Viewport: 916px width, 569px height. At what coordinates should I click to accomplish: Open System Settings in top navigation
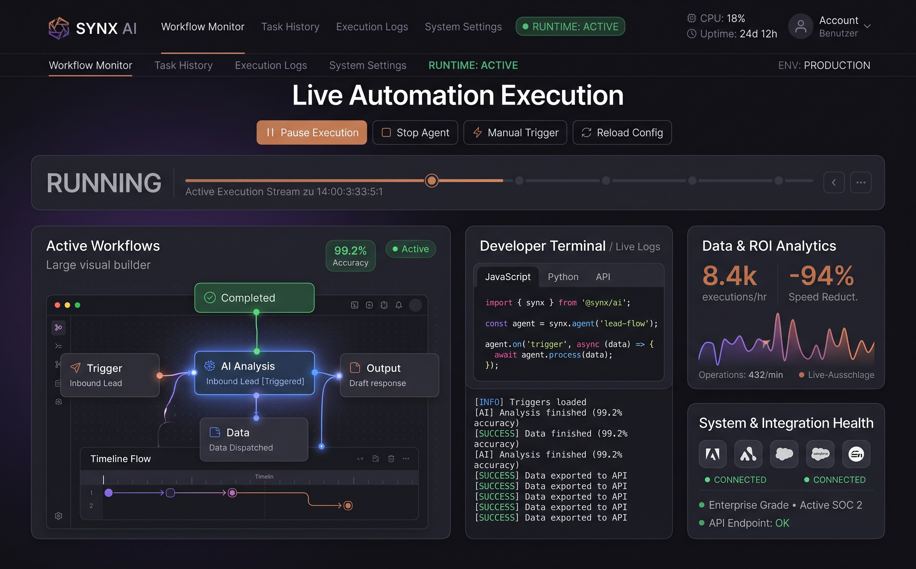click(463, 27)
